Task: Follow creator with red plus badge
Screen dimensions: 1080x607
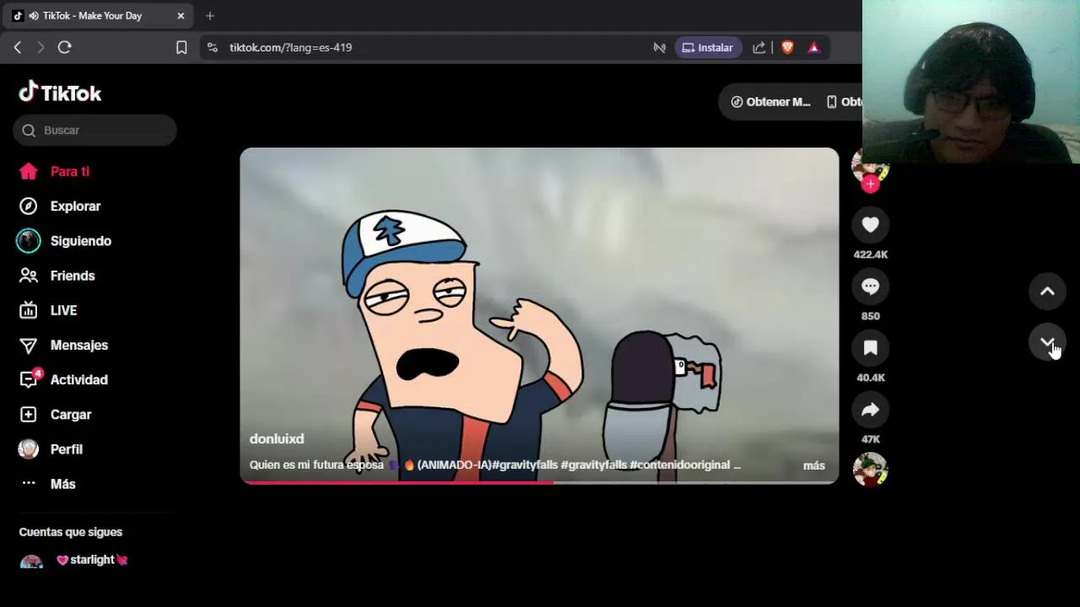Action: click(x=870, y=184)
